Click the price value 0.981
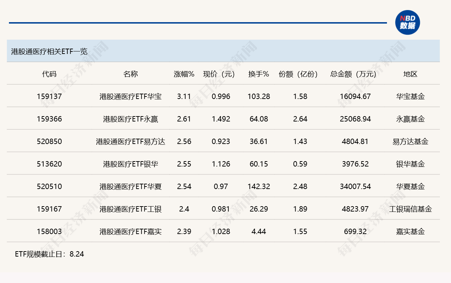This screenshot has width=451, height=283. point(221,209)
